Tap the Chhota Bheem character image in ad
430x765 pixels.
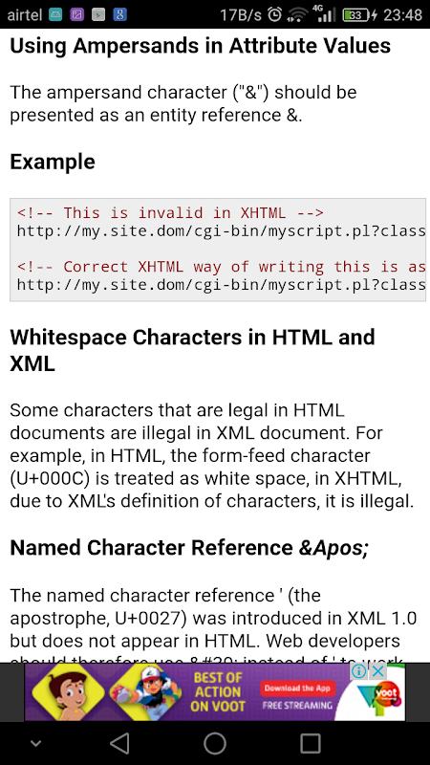(x=68, y=691)
